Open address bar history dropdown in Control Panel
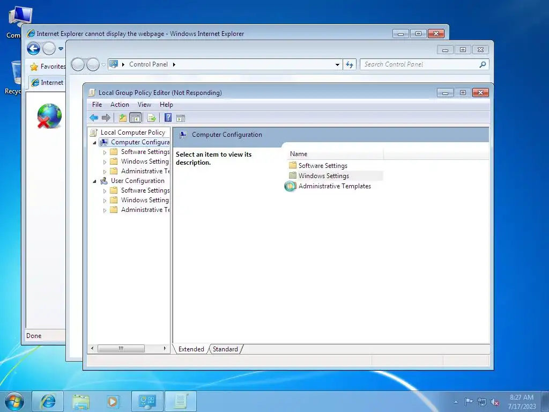 point(337,64)
